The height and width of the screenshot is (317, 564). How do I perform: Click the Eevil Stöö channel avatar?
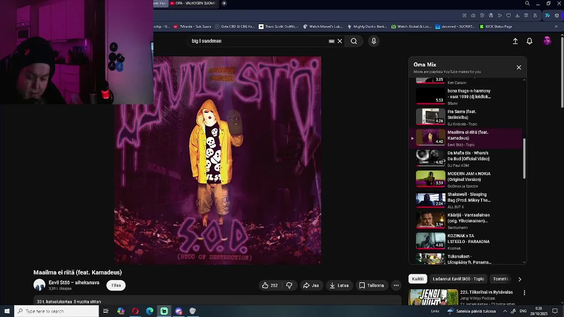tap(39, 285)
